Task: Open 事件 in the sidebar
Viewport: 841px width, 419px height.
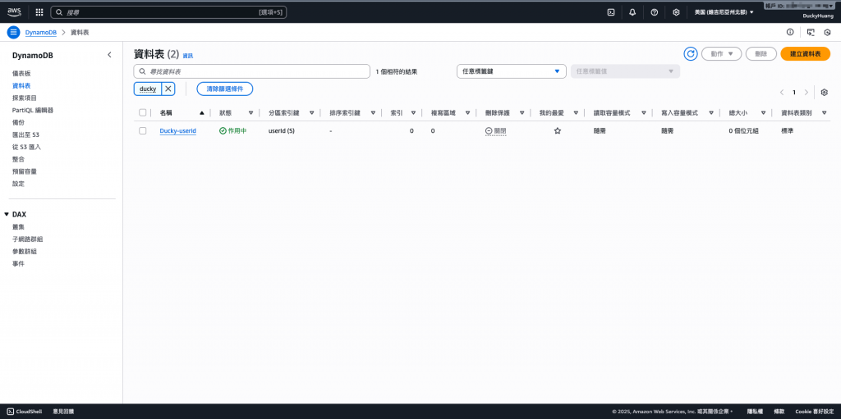Action: [18, 263]
